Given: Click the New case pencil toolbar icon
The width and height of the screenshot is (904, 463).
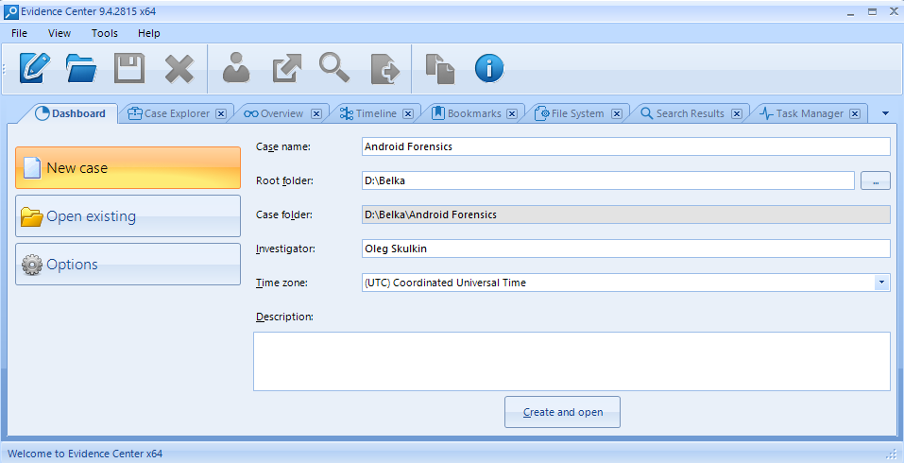Looking at the screenshot, I should pyautogui.click(x=35, y=68).
